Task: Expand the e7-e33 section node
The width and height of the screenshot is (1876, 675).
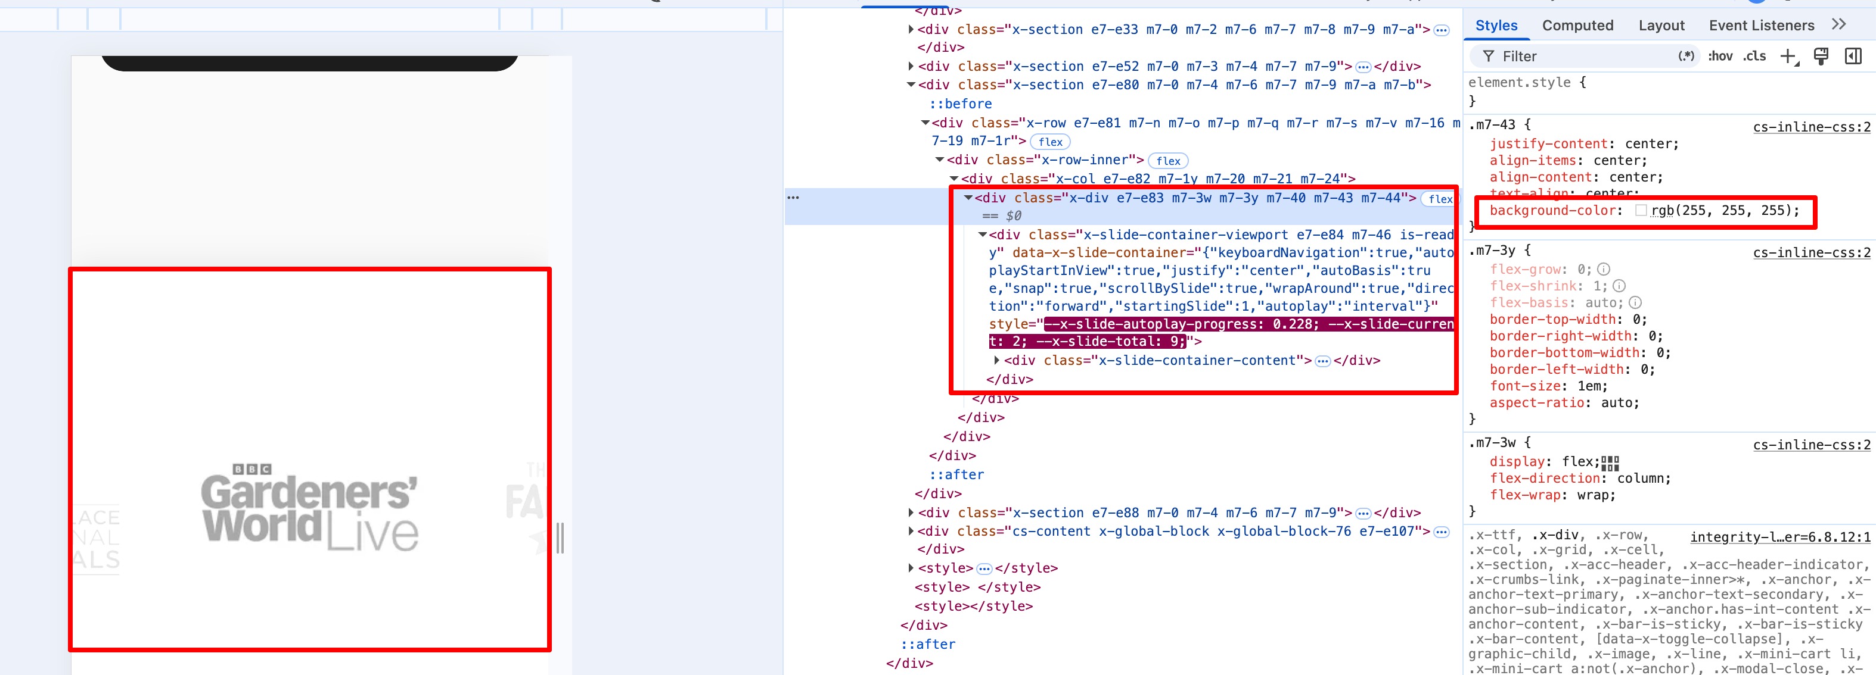Action: click(911, 29)
